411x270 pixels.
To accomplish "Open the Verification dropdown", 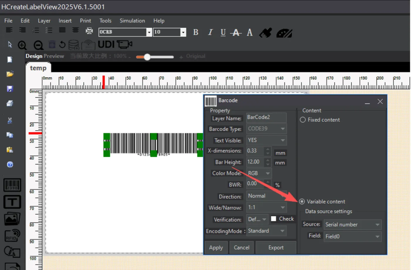I will coord(257,219).
